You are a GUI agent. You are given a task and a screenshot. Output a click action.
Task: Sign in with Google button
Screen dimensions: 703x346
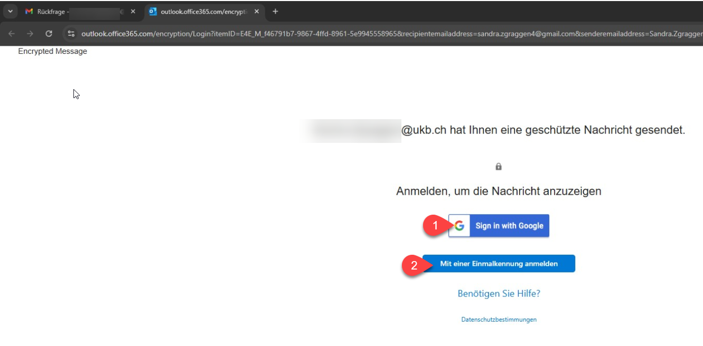(x=499, y=226)
